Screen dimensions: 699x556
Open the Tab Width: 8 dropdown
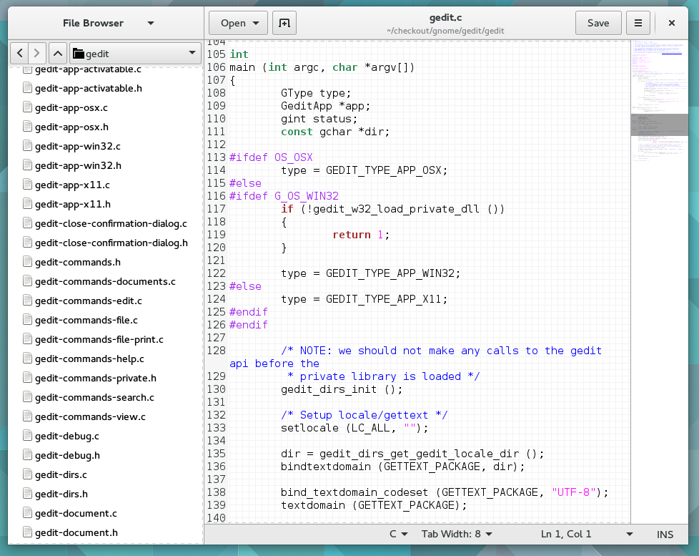[x=457, y=534]
